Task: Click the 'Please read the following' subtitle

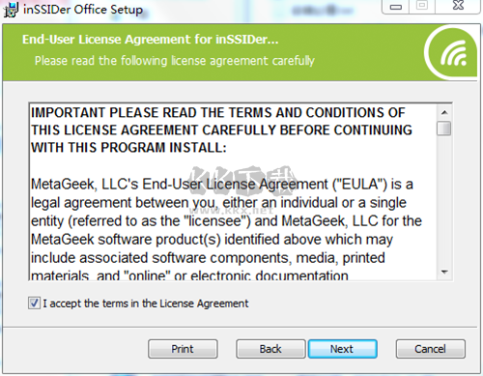Action: point(175,61)
